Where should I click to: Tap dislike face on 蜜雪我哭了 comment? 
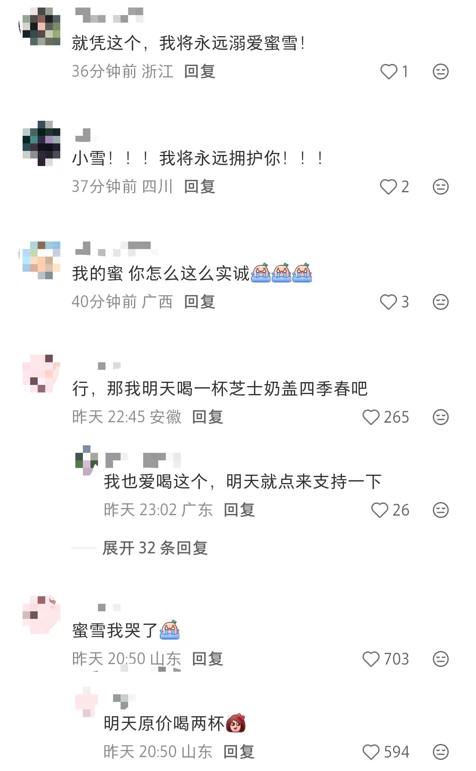click(x=440, y=659)
